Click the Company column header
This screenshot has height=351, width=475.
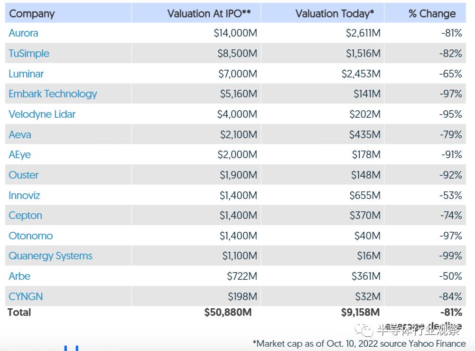point(32,14)
